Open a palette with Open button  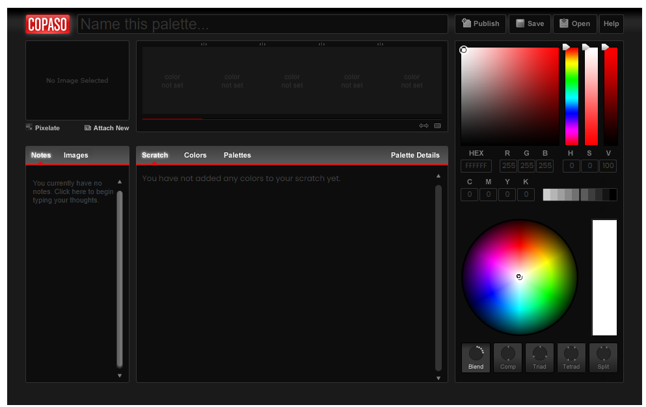(574, 24)
